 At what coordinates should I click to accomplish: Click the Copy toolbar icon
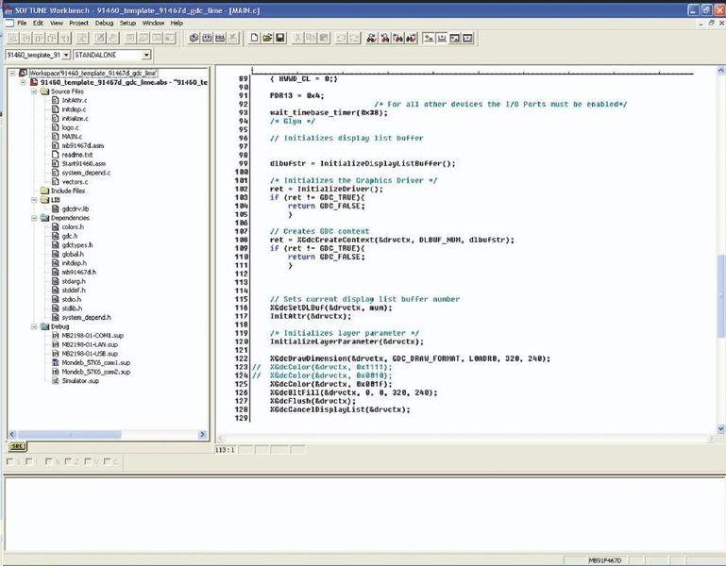[312, 38]
